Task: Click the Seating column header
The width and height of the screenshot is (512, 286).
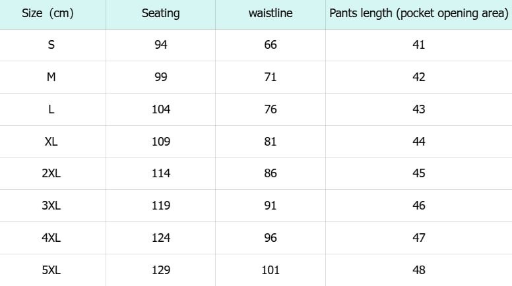Action: [x=160, y=13]
